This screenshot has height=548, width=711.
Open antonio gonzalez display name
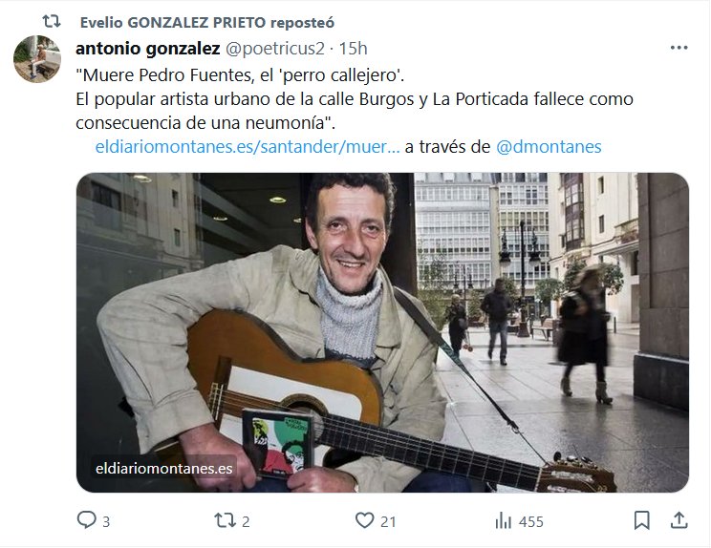point(148,49)
